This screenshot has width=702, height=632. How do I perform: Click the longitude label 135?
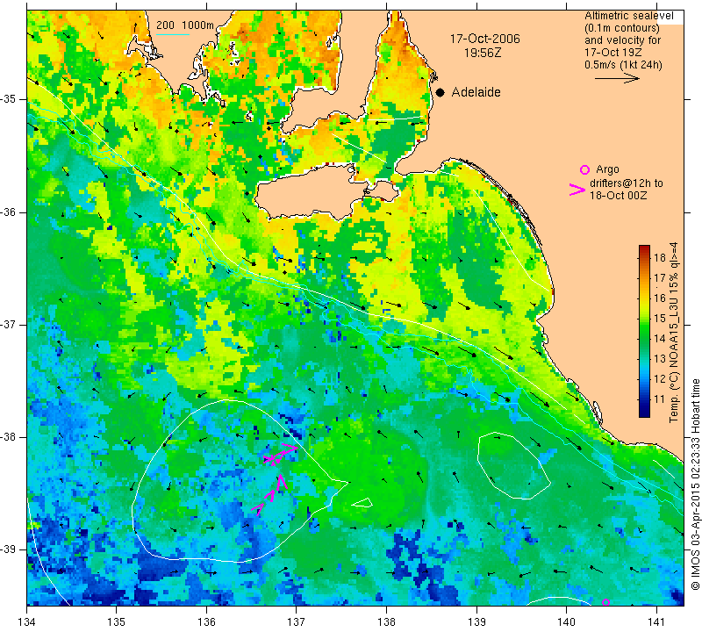tap(117, 621)
